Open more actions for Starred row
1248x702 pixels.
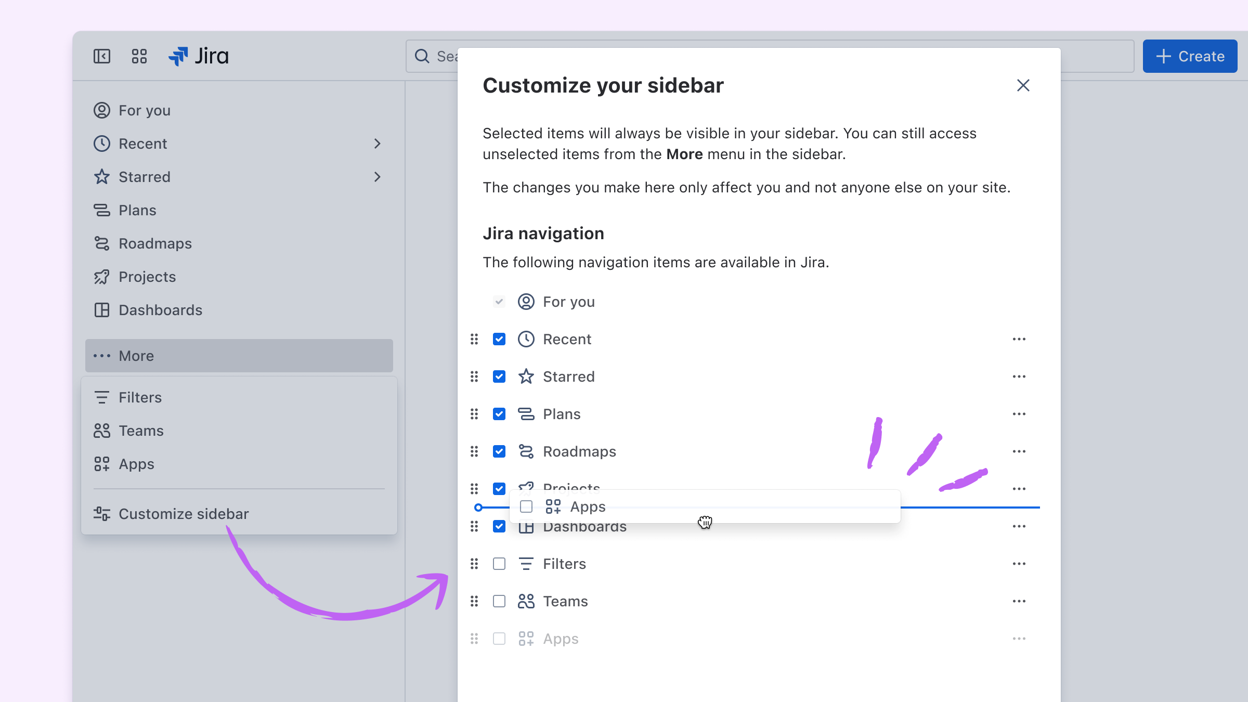pos(1019,376)
